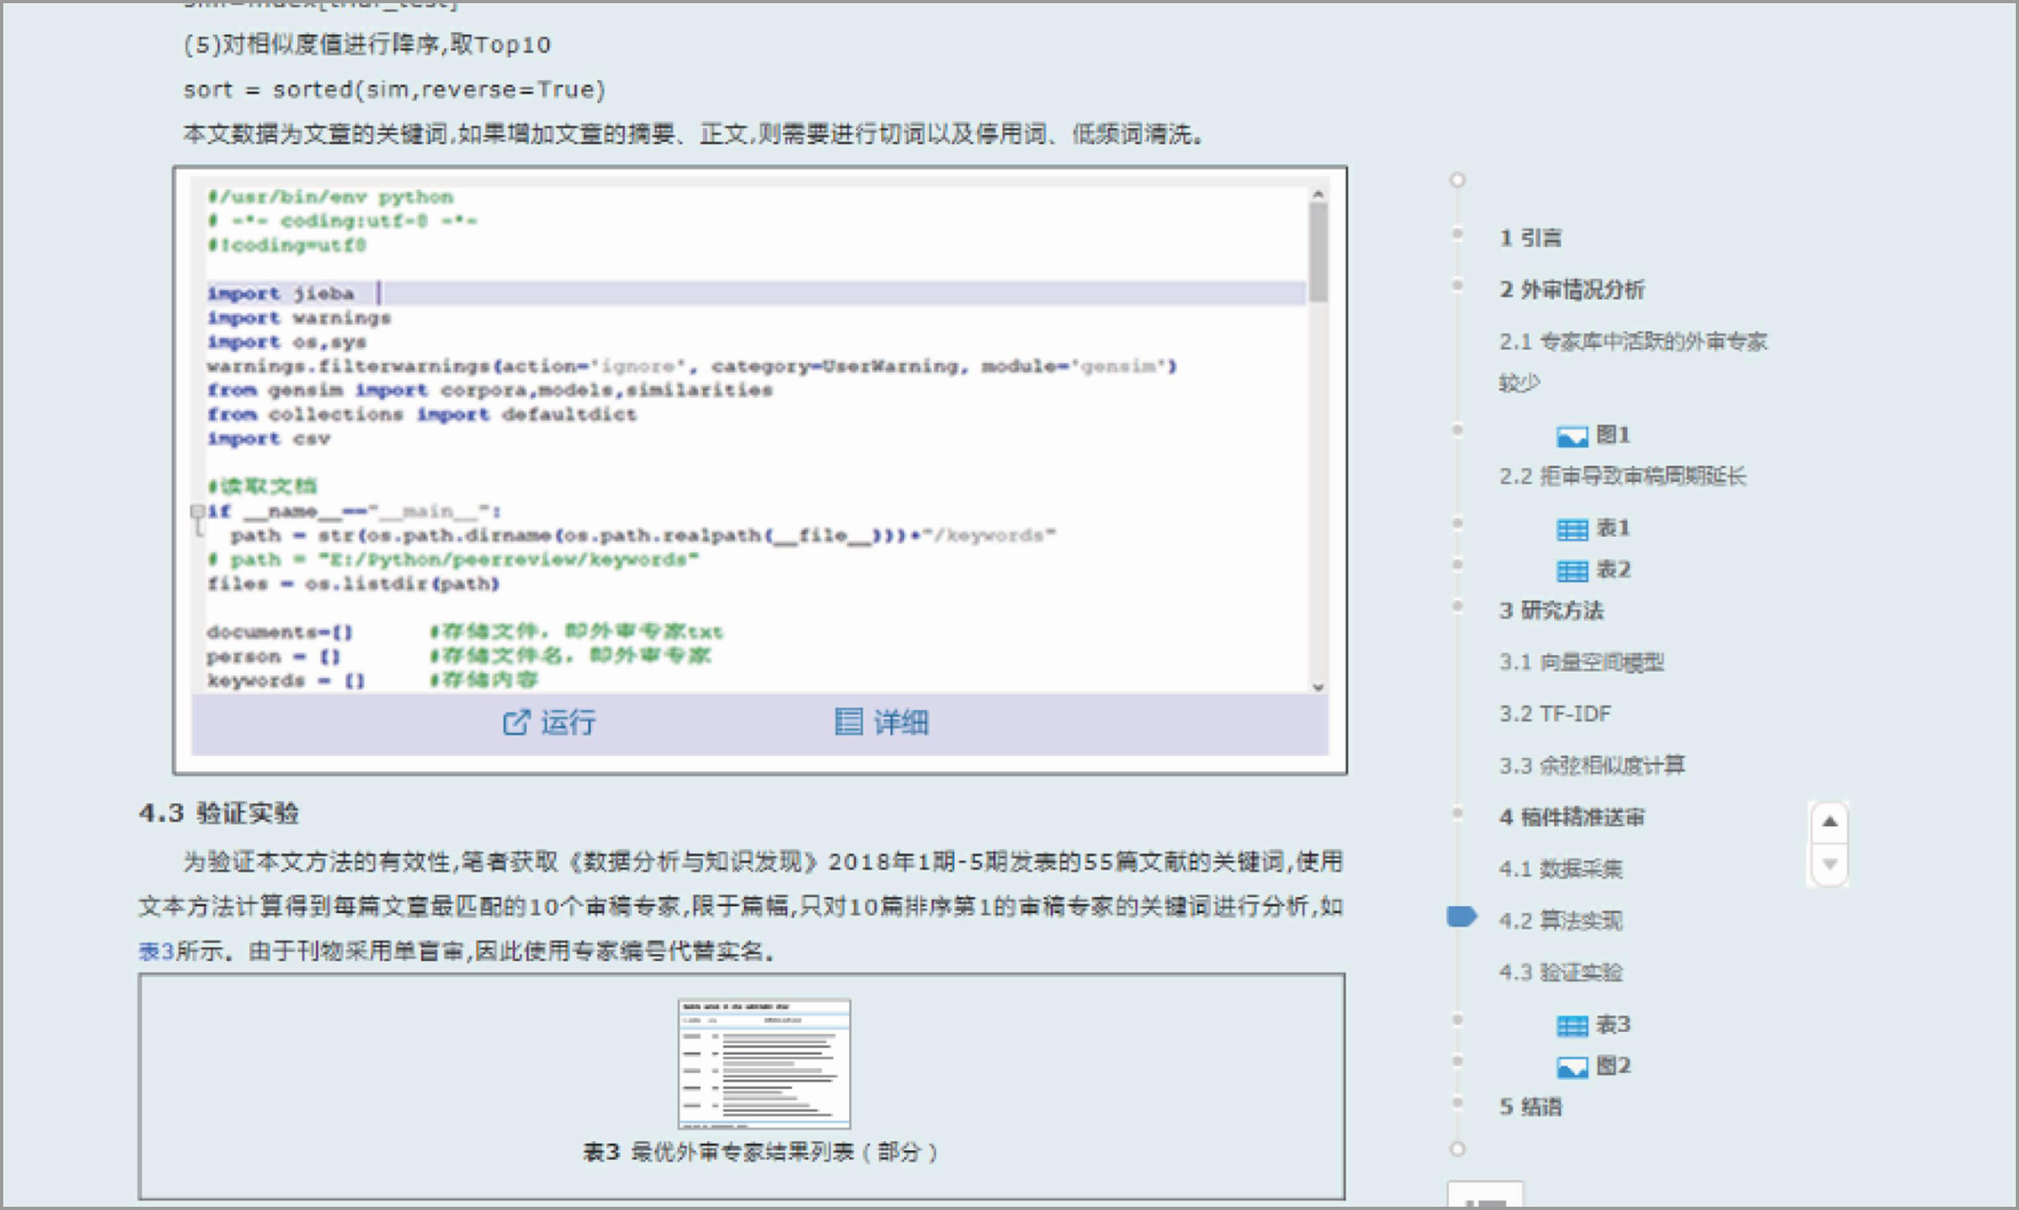This screenshot has width=2019, height=1210.
Task: Click code line import warnings
Action: click(x=299, y=318)
